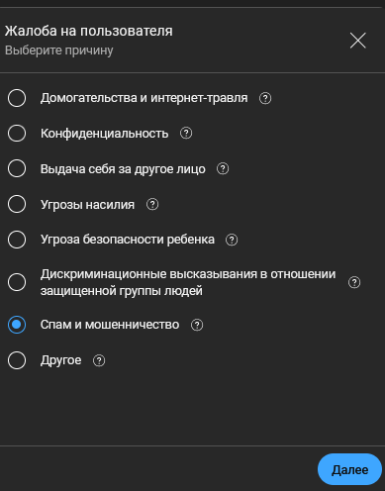
Task: Click the Спам и мошенничество label text
Action: [x=110, y=325]
